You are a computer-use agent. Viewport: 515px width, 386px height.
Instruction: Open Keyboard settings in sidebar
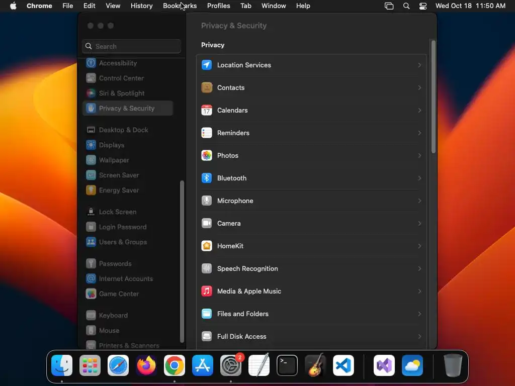click(x=127, y=316)
